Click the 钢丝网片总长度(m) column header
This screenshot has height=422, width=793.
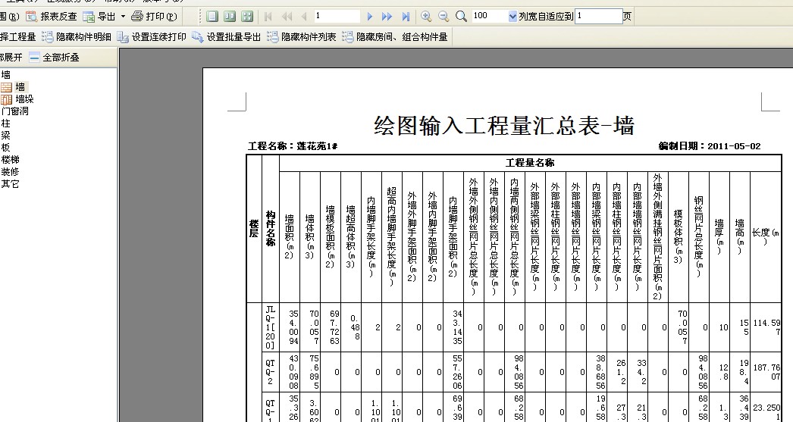click(x=698, y=236)
